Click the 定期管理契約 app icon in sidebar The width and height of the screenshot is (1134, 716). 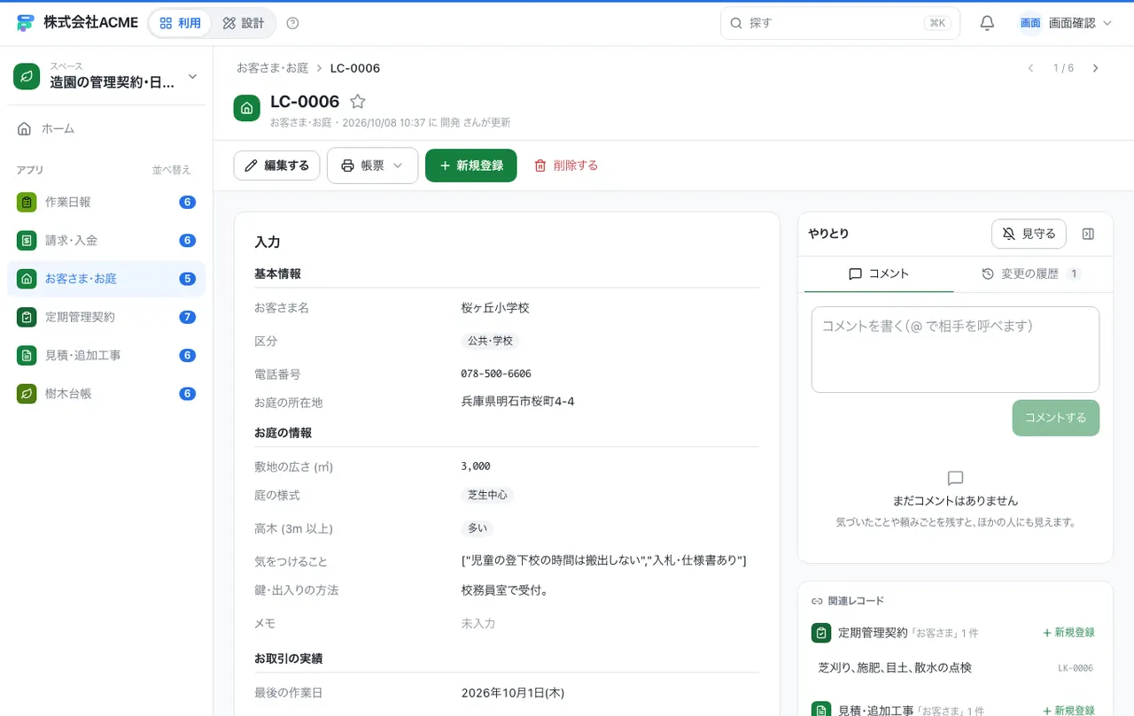(x=27, y=317)
